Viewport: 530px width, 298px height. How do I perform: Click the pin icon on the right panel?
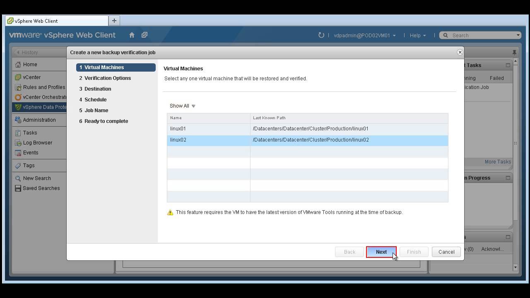click(x=514, y=53)
